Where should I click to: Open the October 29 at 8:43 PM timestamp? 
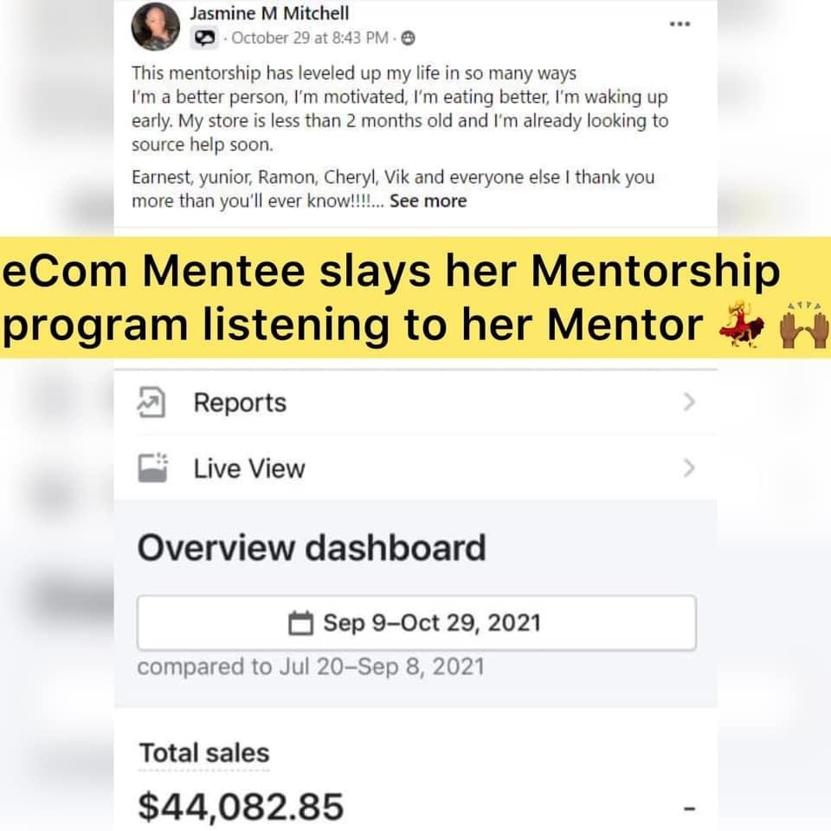point(310,38)
